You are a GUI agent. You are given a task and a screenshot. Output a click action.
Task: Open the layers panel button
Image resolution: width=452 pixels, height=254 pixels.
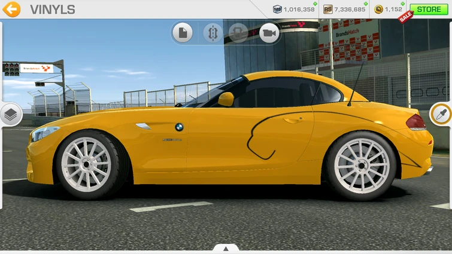(x=11, y=115)
